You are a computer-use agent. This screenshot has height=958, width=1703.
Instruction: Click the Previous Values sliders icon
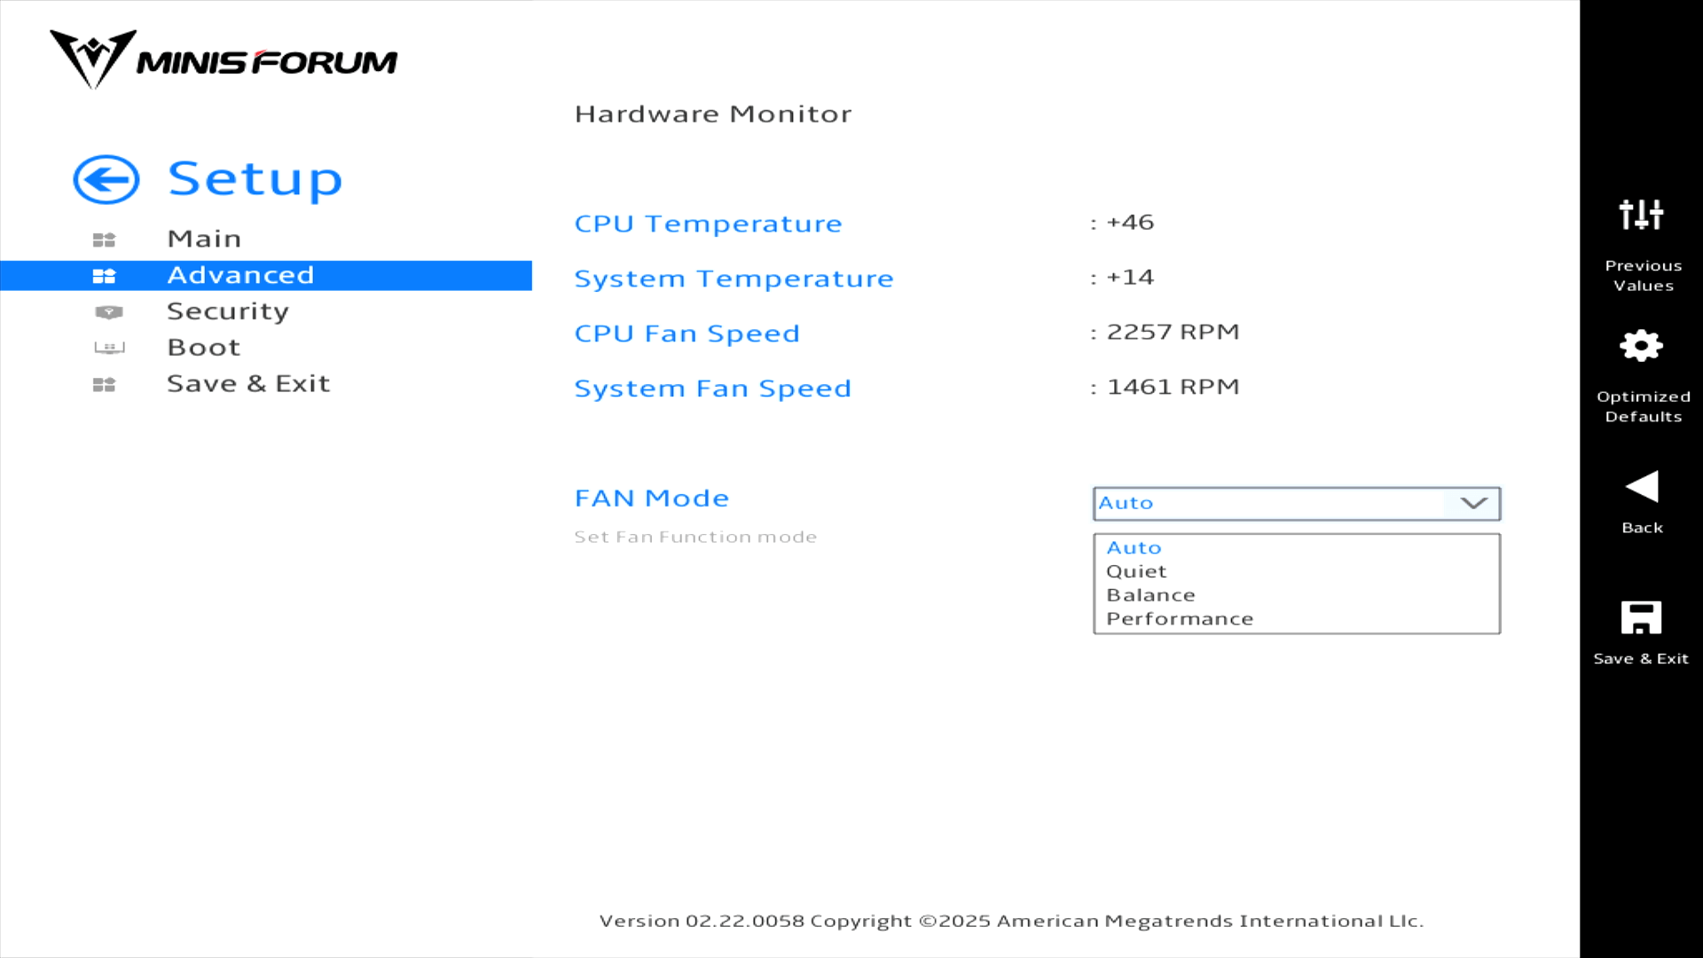coord(1641,215)
